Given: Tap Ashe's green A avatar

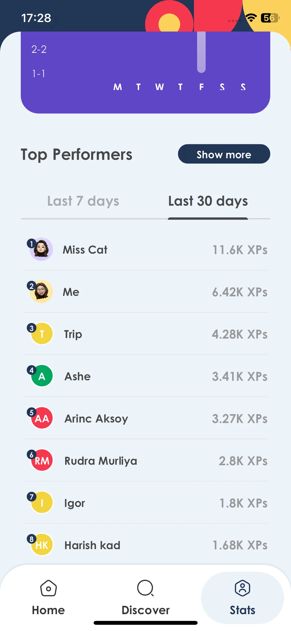Looking at the screenshot, I should (42, 376).
